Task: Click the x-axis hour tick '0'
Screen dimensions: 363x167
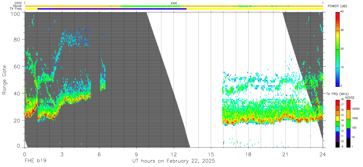Action: pos(24,154)
